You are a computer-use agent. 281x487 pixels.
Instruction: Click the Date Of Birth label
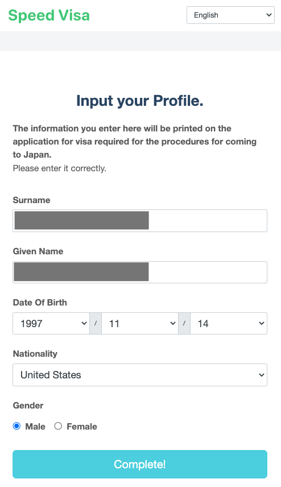[40, 303]
